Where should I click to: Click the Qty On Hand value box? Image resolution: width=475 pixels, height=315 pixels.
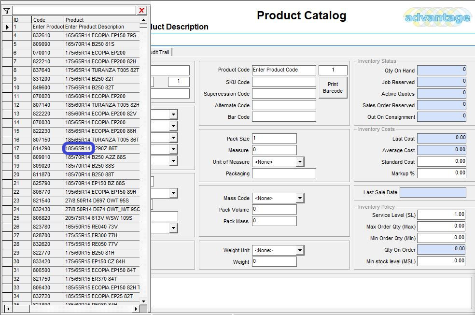[x=441, y=71]
